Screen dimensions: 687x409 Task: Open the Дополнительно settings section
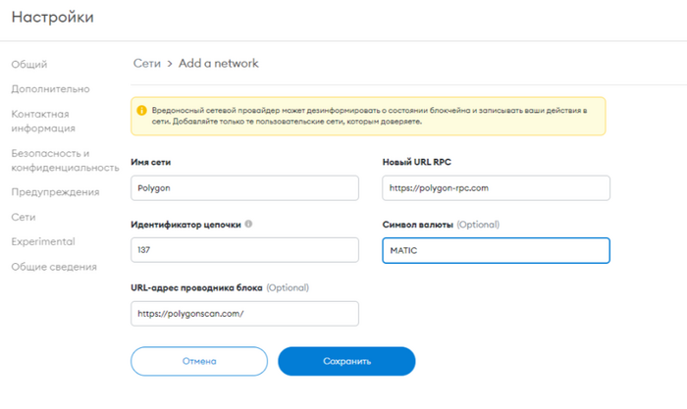[50, 89]
